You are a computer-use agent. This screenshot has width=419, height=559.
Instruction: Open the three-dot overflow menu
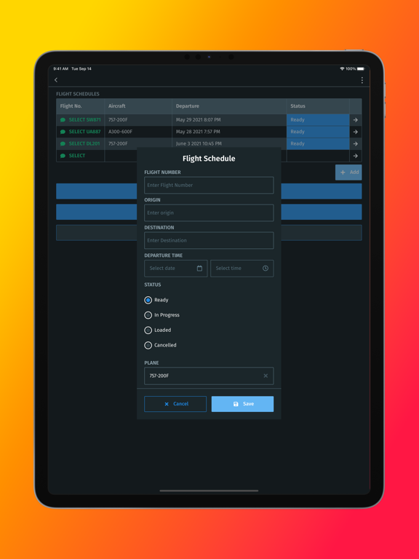click(x=362, y=80)
